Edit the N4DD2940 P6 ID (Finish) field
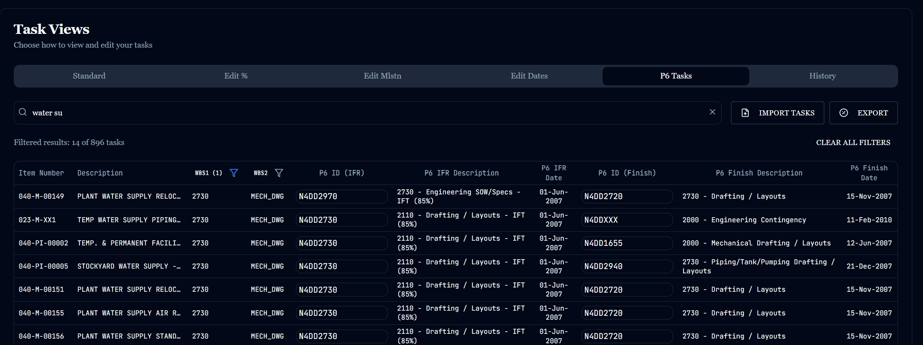923x345 pixels. coord(627,266)
